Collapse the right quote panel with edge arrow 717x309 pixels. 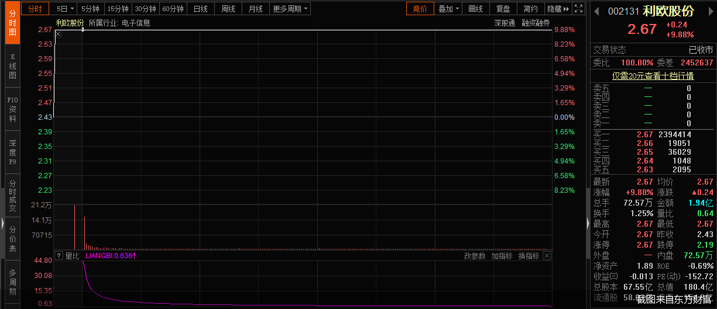coord(588,223)
